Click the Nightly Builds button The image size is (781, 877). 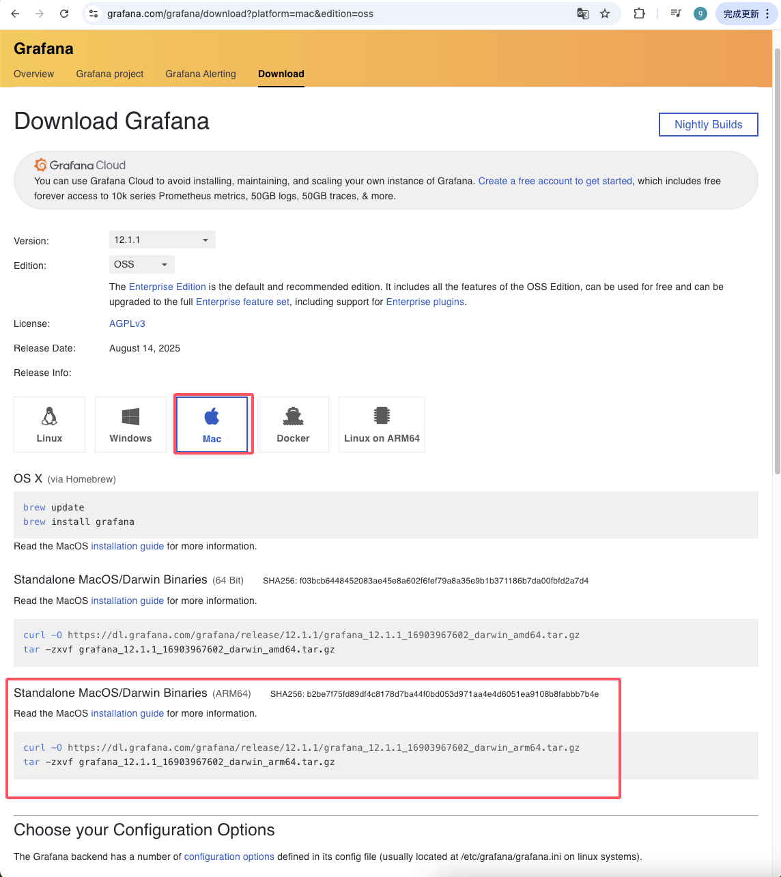[x=709, y=124]
